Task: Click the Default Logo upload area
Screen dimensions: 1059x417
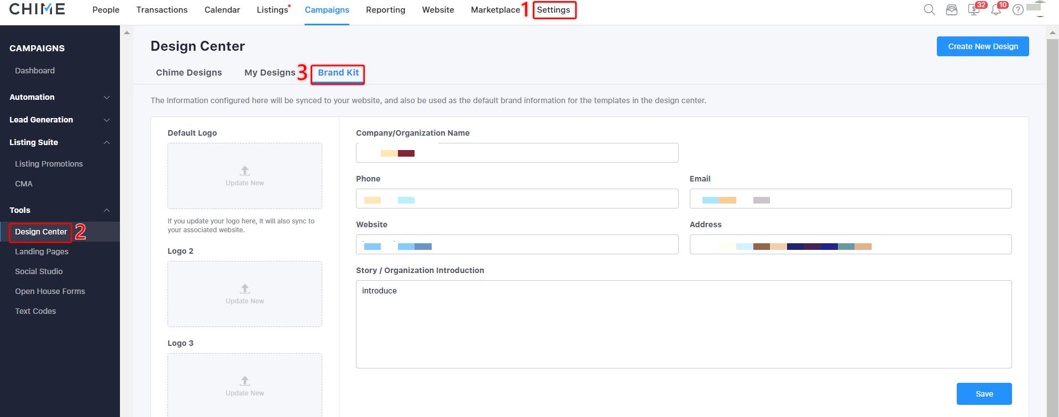Action: coord(245,176)
